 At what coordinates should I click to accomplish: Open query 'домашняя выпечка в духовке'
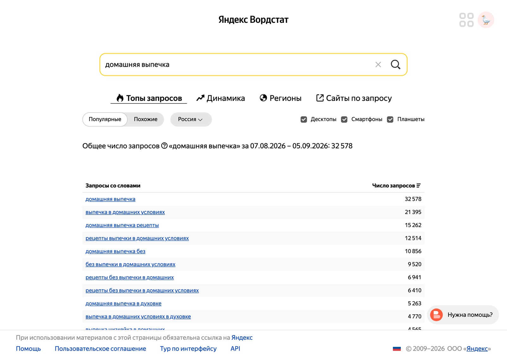[x=123, y=303]
